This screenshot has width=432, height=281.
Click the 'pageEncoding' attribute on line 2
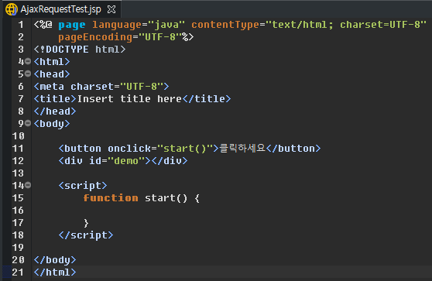click(95, 37)
